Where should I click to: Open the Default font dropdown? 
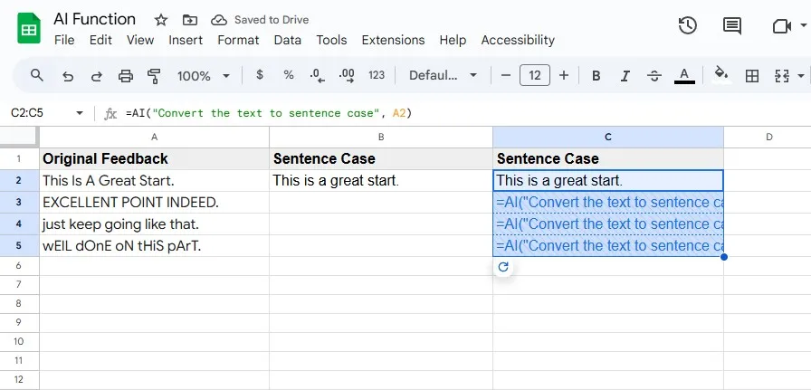(x=444, y=76)
